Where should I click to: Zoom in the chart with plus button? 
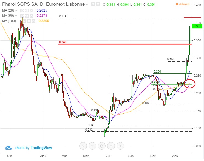point(111,146)
